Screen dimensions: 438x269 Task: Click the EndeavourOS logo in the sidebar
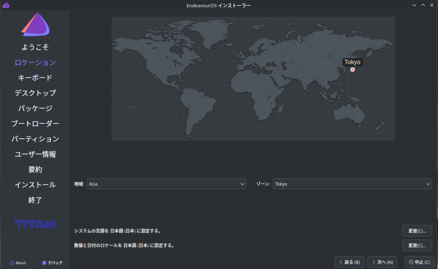[36, 24]
